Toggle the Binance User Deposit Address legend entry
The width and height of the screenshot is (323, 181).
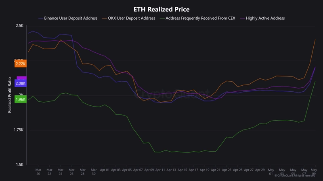71,19
